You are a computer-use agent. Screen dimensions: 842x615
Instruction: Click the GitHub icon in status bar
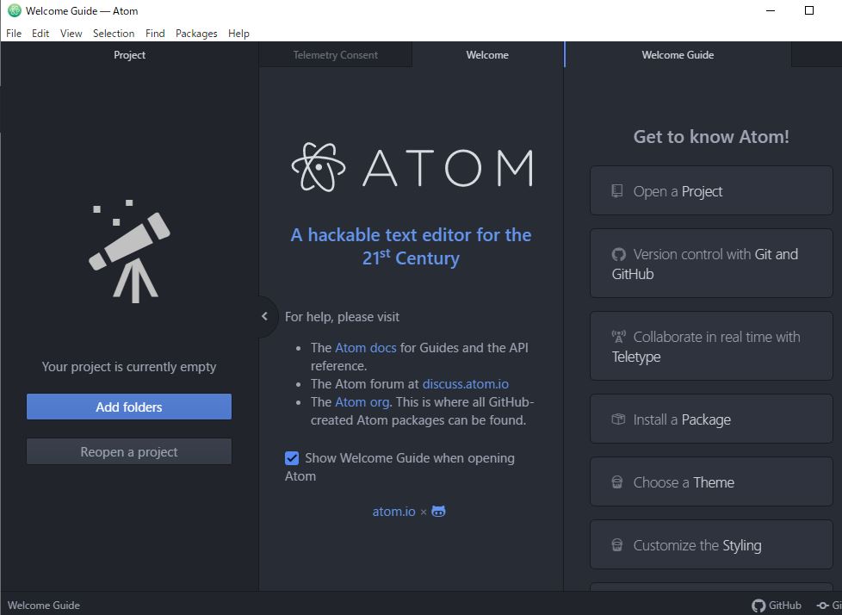coord(758,606)
